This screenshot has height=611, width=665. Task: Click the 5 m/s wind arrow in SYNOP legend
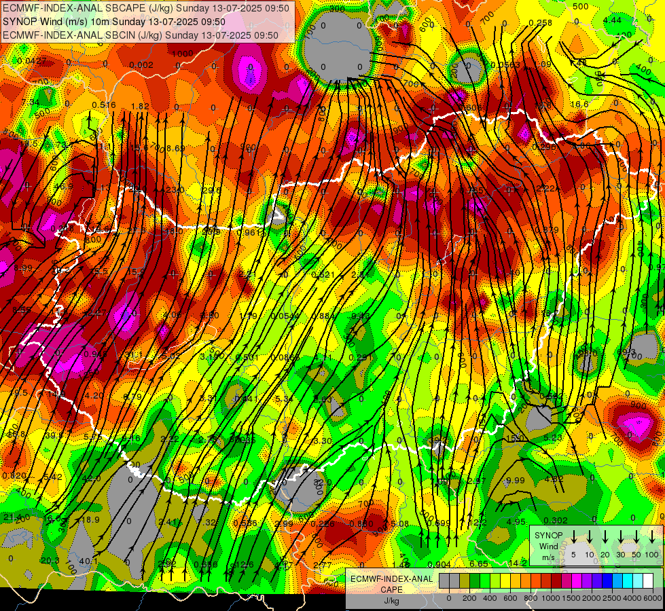574,536
